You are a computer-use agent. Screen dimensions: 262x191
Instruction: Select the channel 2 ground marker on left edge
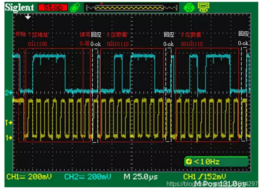9,92
